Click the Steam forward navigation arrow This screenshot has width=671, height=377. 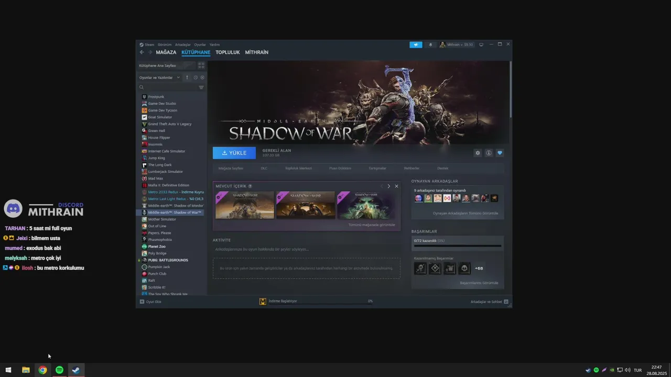[150, 52]
